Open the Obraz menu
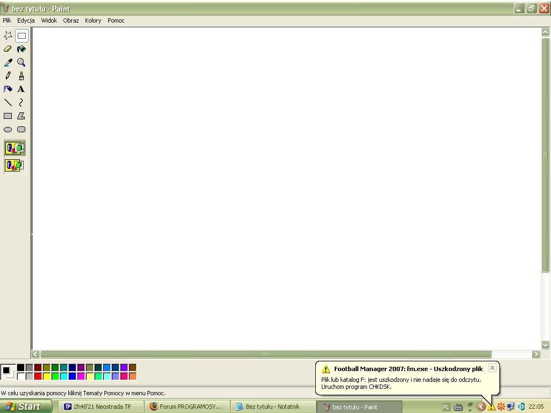The height and width of the screenshot is (413, 551). pos(70,20)
